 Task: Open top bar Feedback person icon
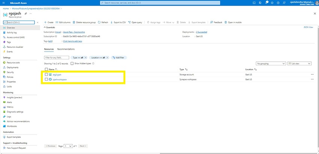point(284,3)
